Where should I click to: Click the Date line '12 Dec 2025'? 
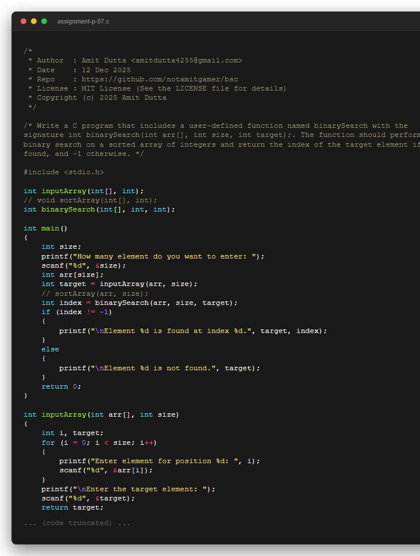point(80,70)
